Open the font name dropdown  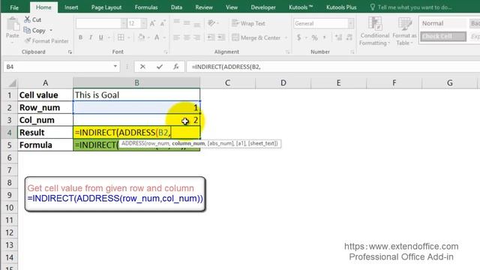pos(123,23)
